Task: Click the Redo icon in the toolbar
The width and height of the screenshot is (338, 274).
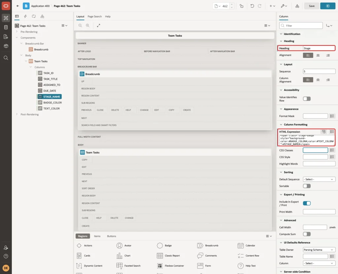Action: click(x=259, y=6)
